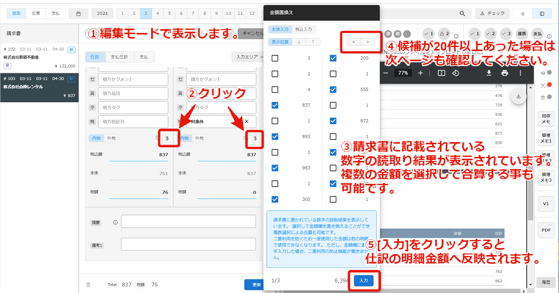Click the search magnifier icon
The height and width of the screenshot is (293, 559).
pos(462,13)
